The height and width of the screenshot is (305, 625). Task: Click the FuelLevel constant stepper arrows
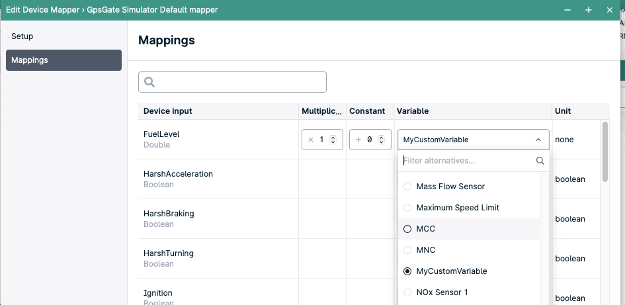click(x=382, y=140)
